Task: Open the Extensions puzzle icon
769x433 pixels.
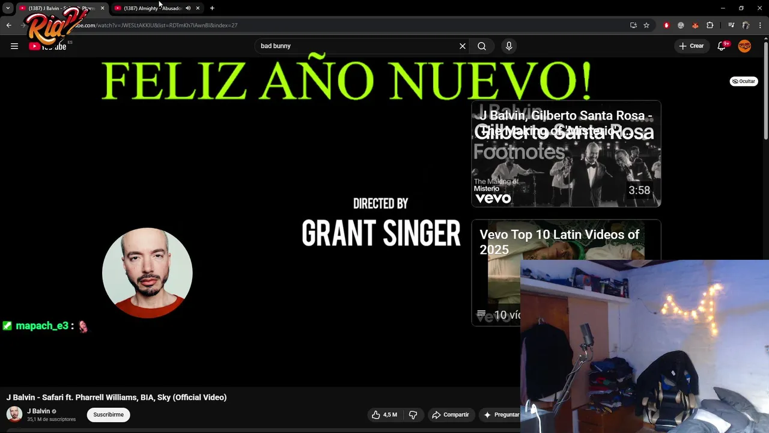Action: [x=710, y=25]
